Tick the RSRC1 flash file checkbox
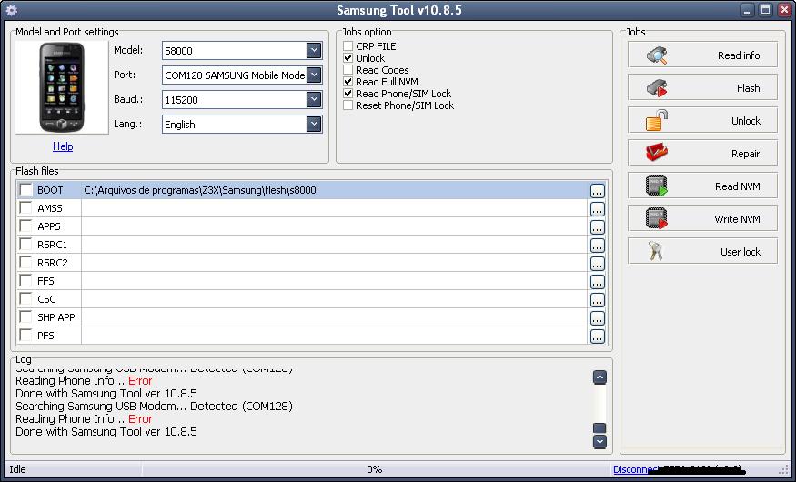This screenshot has height=482, width=796. (25, 244)
